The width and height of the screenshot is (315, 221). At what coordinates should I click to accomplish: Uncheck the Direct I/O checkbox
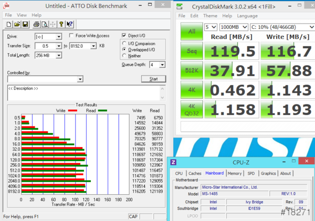click(124, 36)
